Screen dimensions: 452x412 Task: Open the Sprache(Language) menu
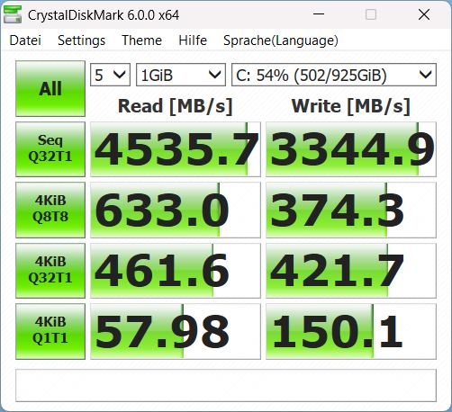point(281,40)
